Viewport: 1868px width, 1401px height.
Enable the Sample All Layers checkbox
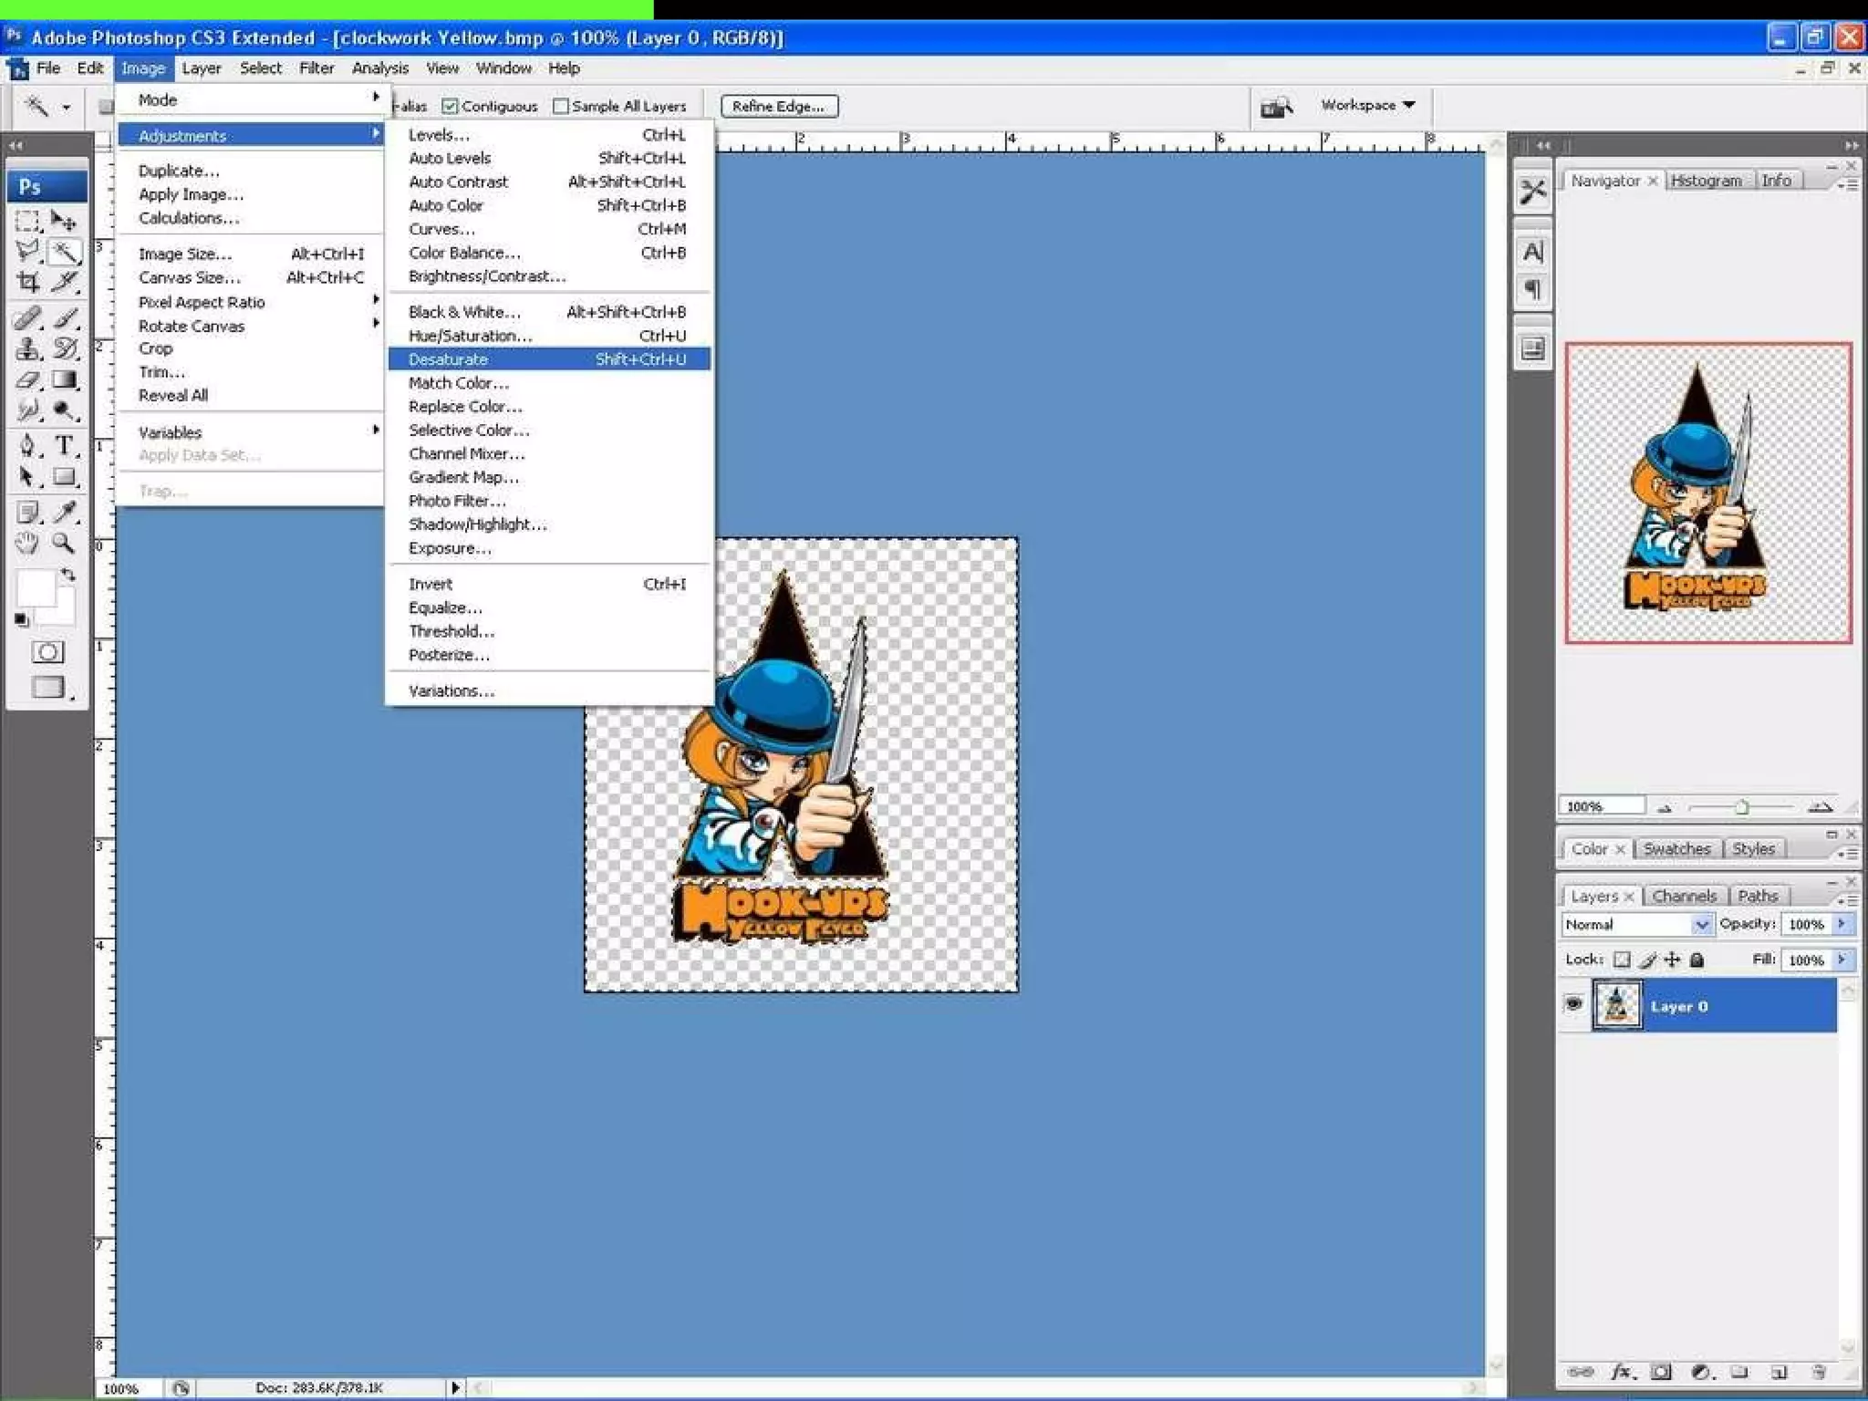click(x=561, y=107)
